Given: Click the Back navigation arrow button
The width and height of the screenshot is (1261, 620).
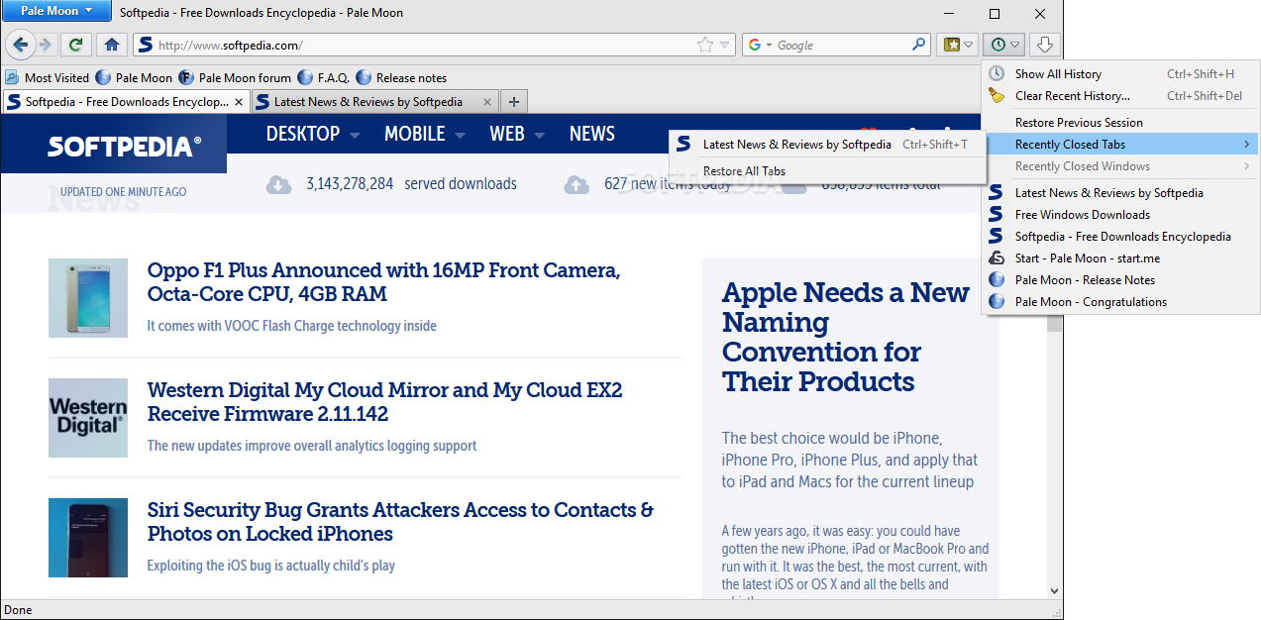Looking at the screenshot, I should [x=20, y=45].
